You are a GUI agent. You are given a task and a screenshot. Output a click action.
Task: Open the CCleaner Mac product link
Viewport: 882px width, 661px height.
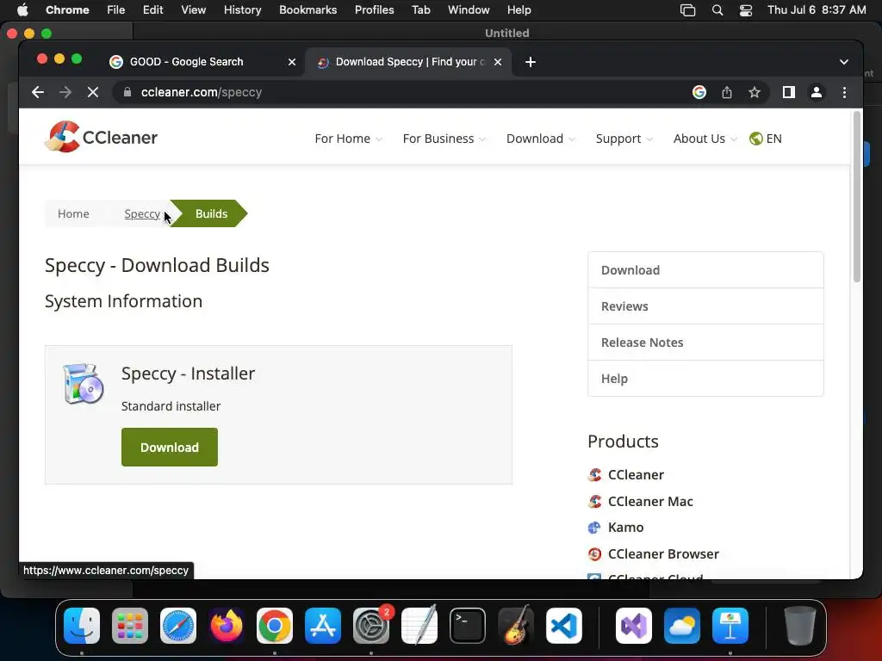pos(650,502)
